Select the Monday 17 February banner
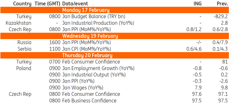 coord(114,10)
